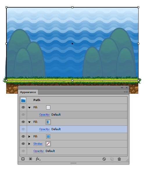
Task: Click the Path label row
Action: click(x=74, y=100)
